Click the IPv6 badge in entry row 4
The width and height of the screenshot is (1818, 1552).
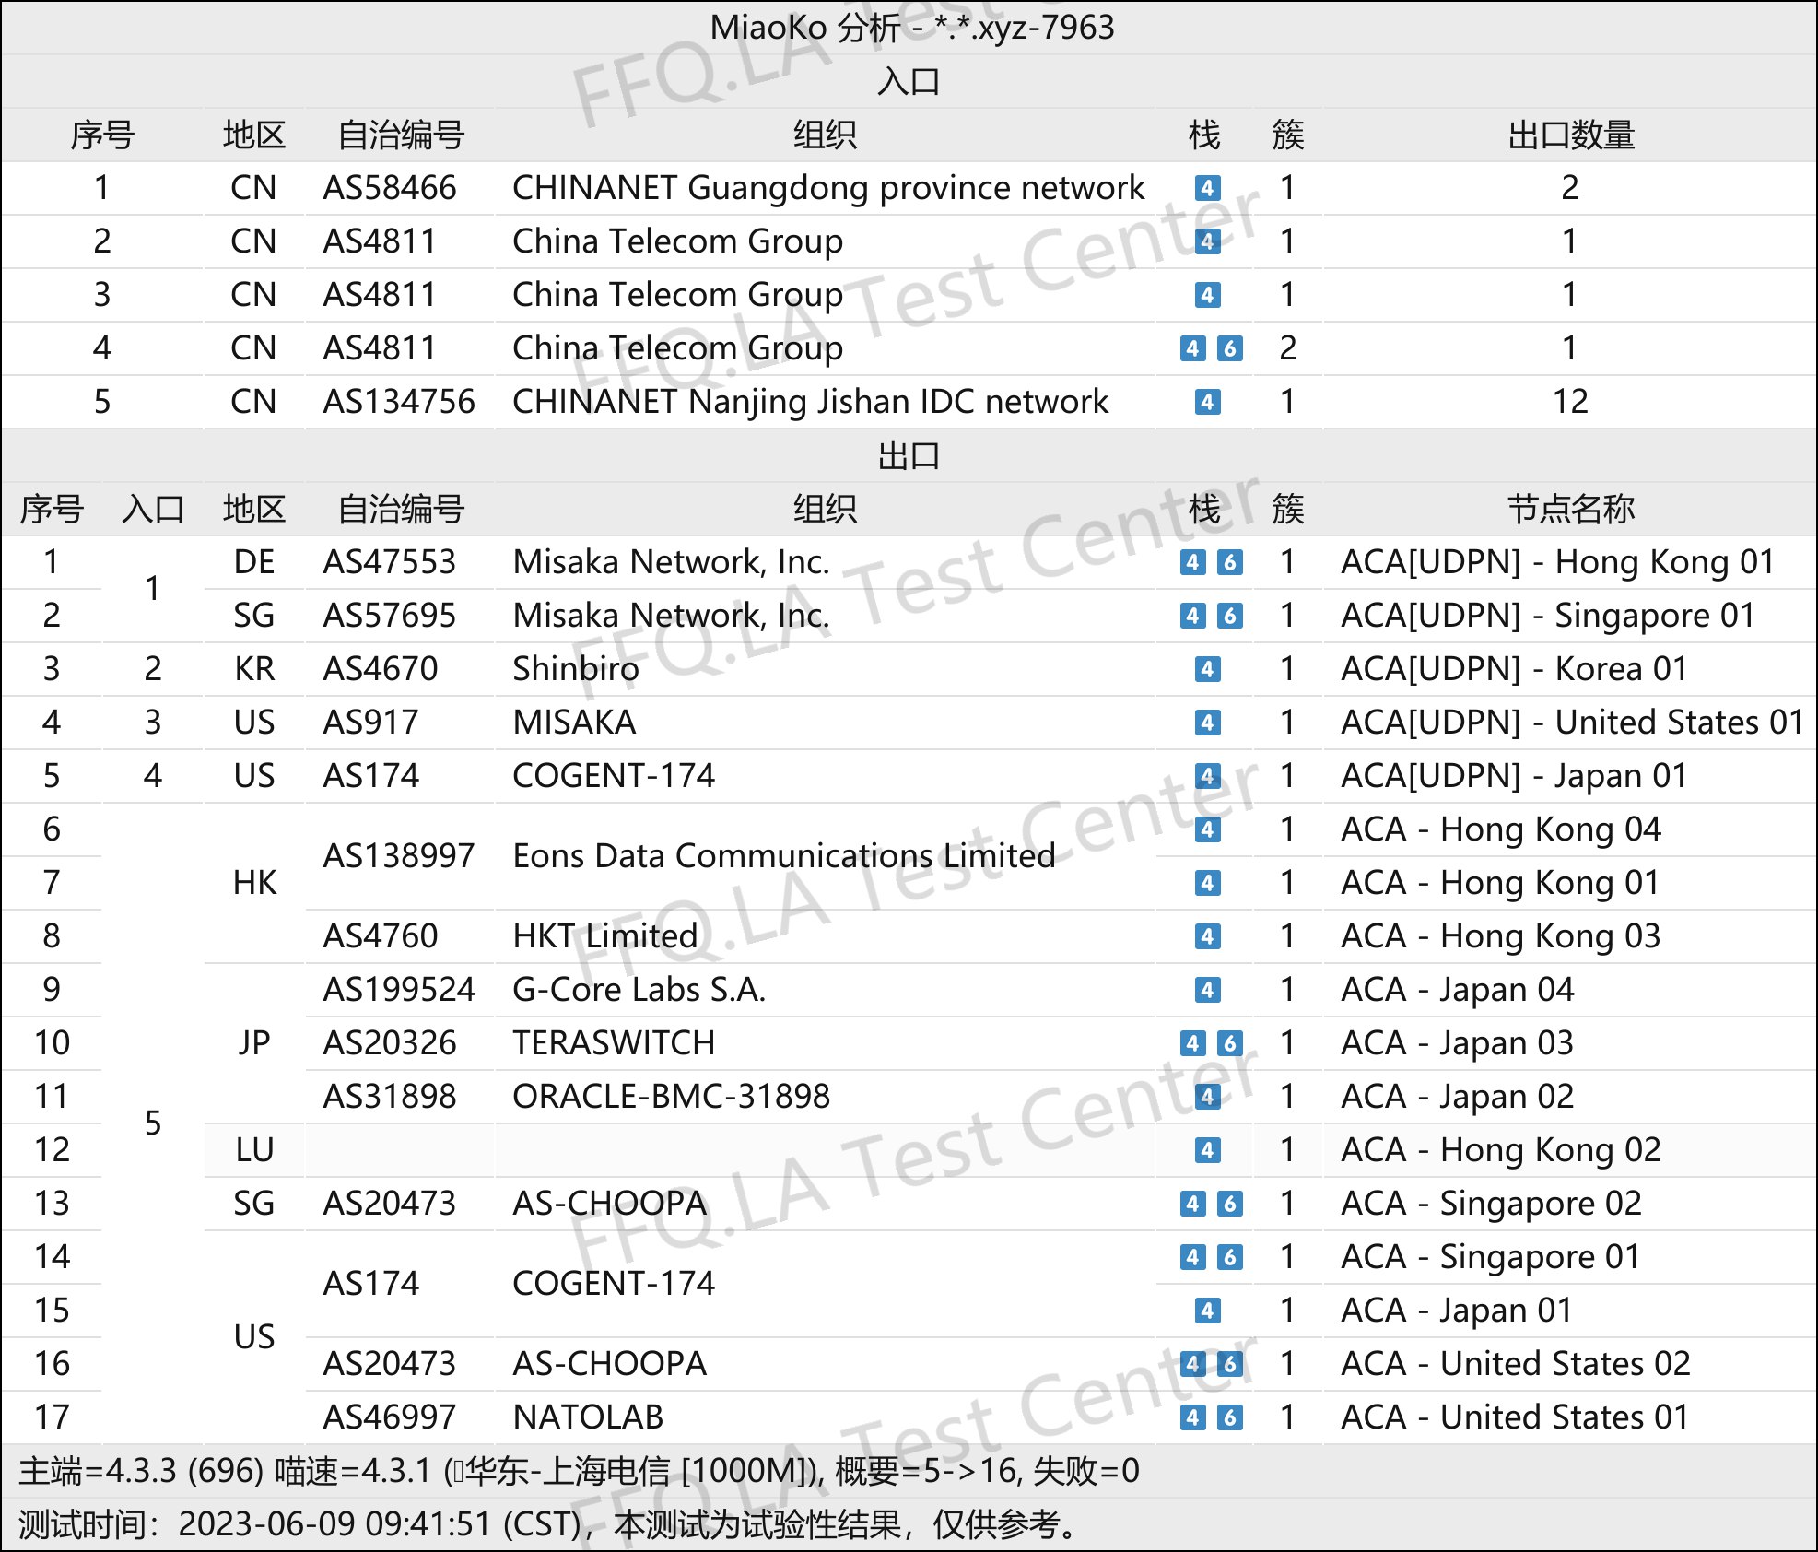[1229, 348]
